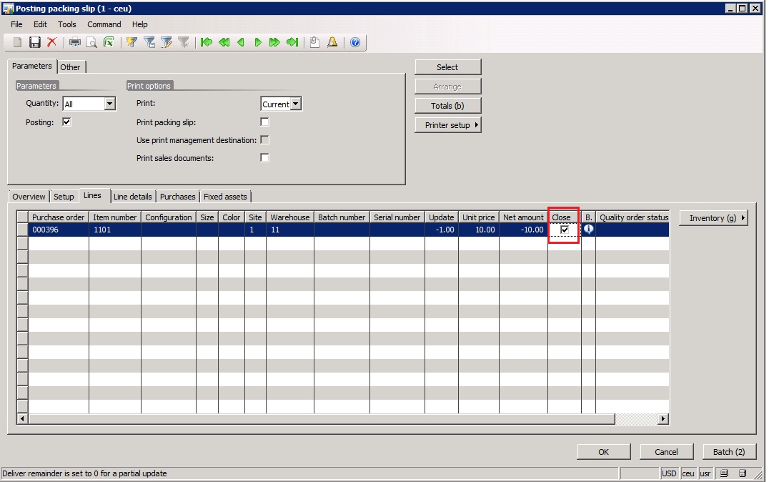This screenshot has height=482, width=769.
Task: Jump to first record with green arrow
Action: (x=207, y=43)
